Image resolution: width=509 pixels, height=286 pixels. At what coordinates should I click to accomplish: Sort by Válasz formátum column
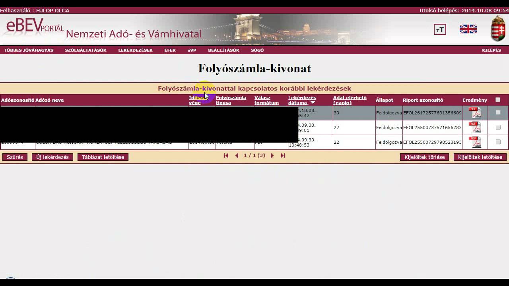[x=266, y=100]
